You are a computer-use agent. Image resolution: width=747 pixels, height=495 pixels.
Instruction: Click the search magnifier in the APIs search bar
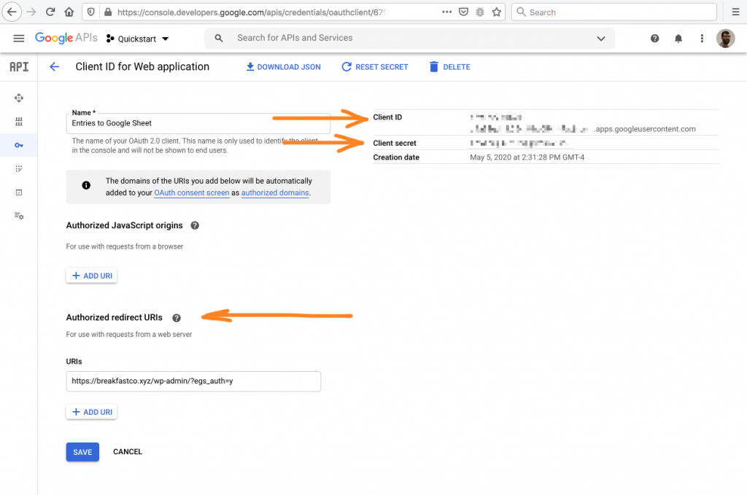tap(219, 38)
